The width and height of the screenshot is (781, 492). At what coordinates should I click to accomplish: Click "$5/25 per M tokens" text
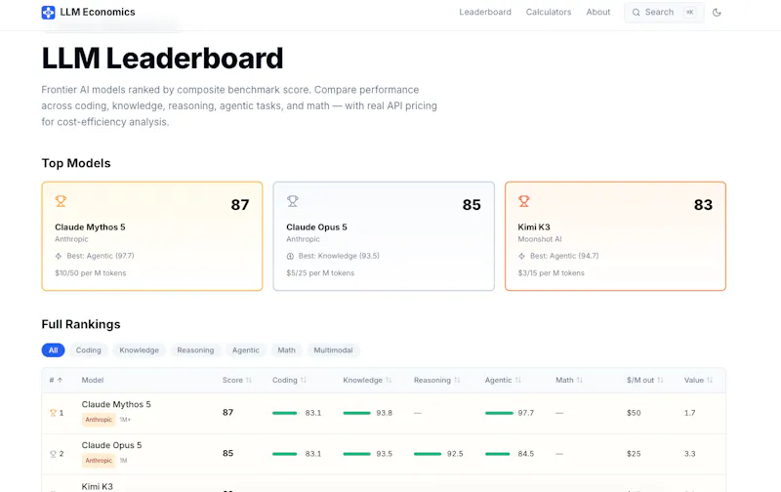pos(320,273)
